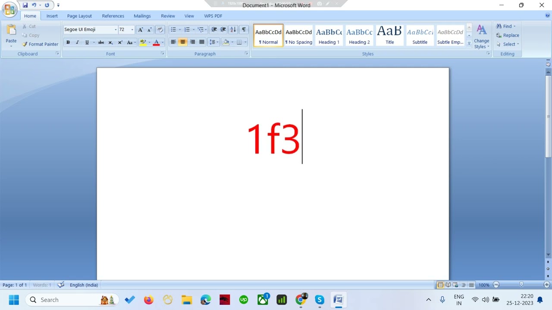
Task: Toggle the Show/Hide paragraph marks
Action: 244,29
